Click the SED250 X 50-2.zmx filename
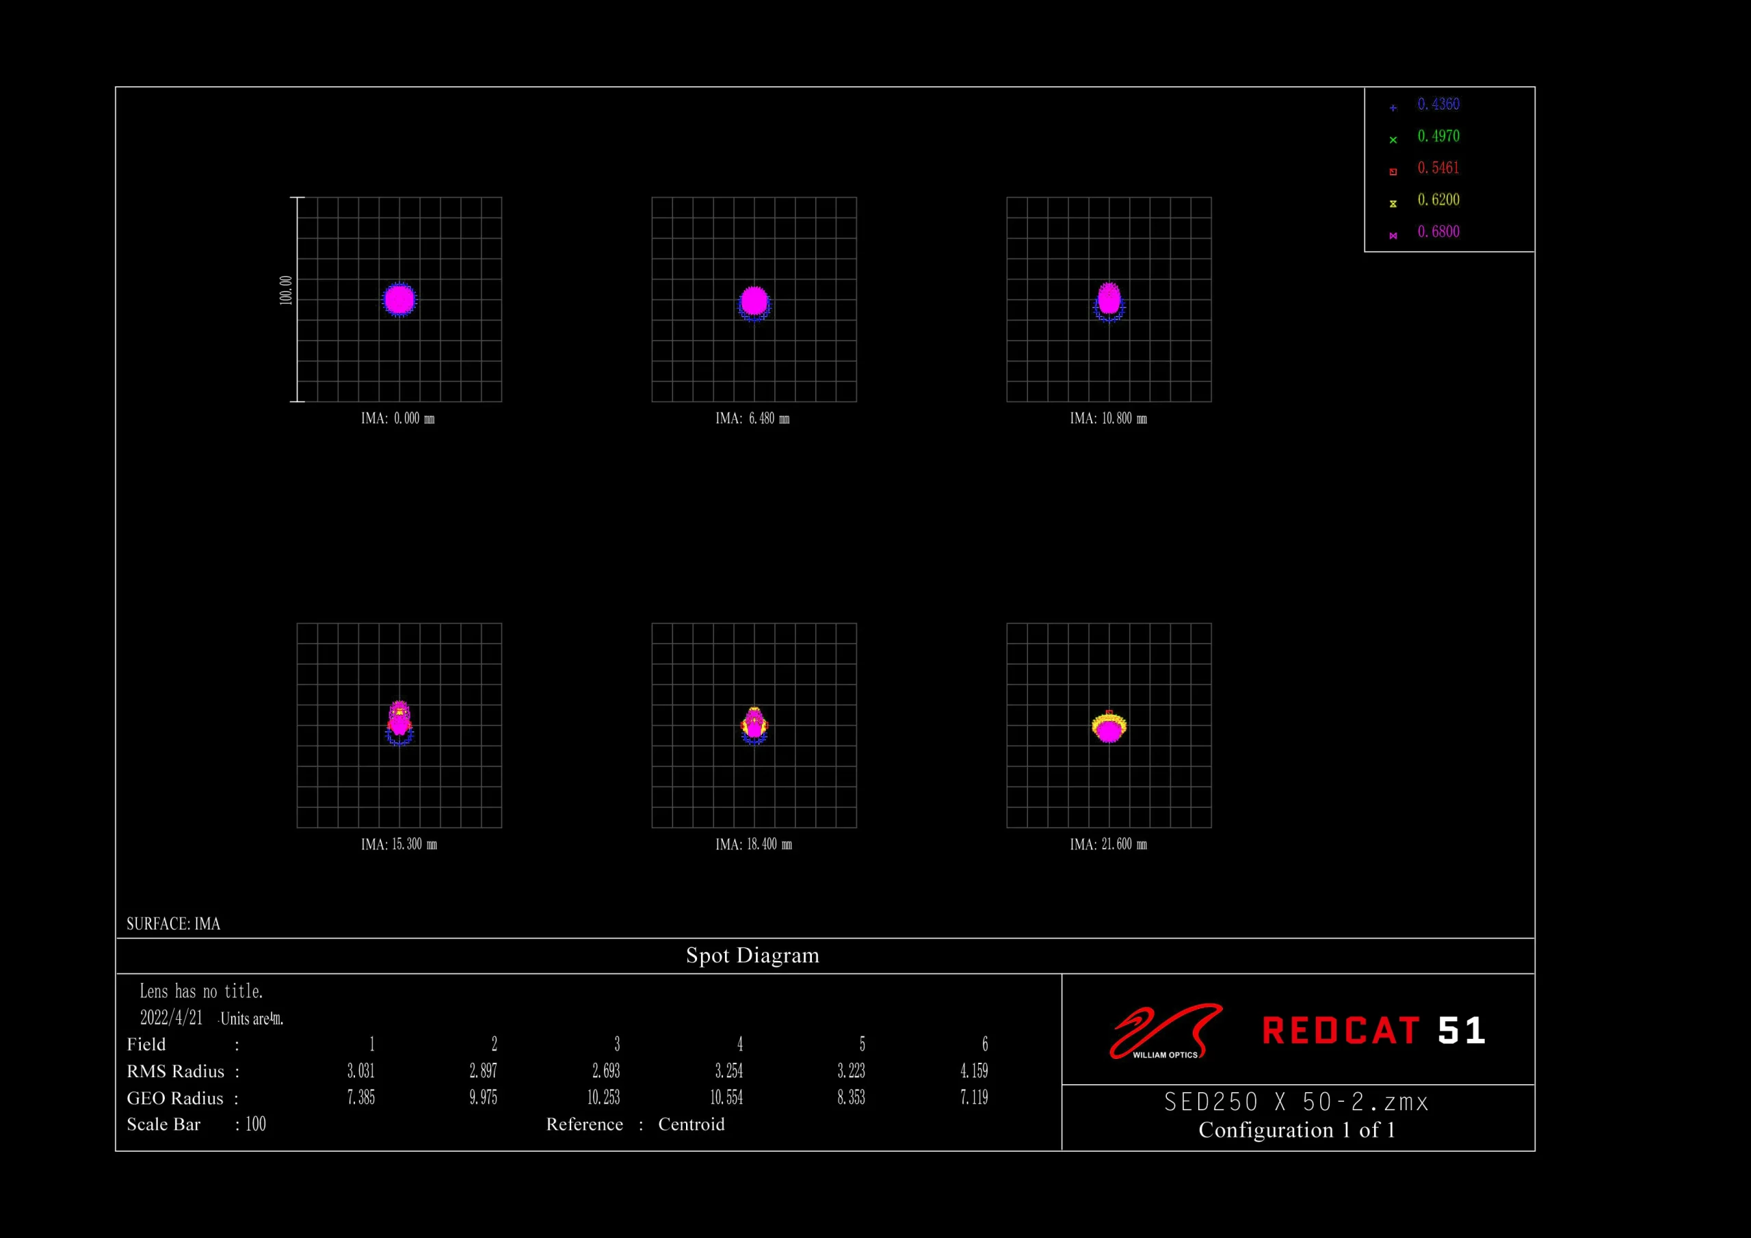This screenshot has height=1238, width=1751. tap(1296, 1102)
